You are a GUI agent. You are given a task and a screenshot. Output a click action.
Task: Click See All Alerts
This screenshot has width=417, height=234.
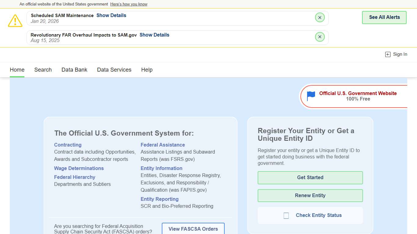tap(384, 17)
